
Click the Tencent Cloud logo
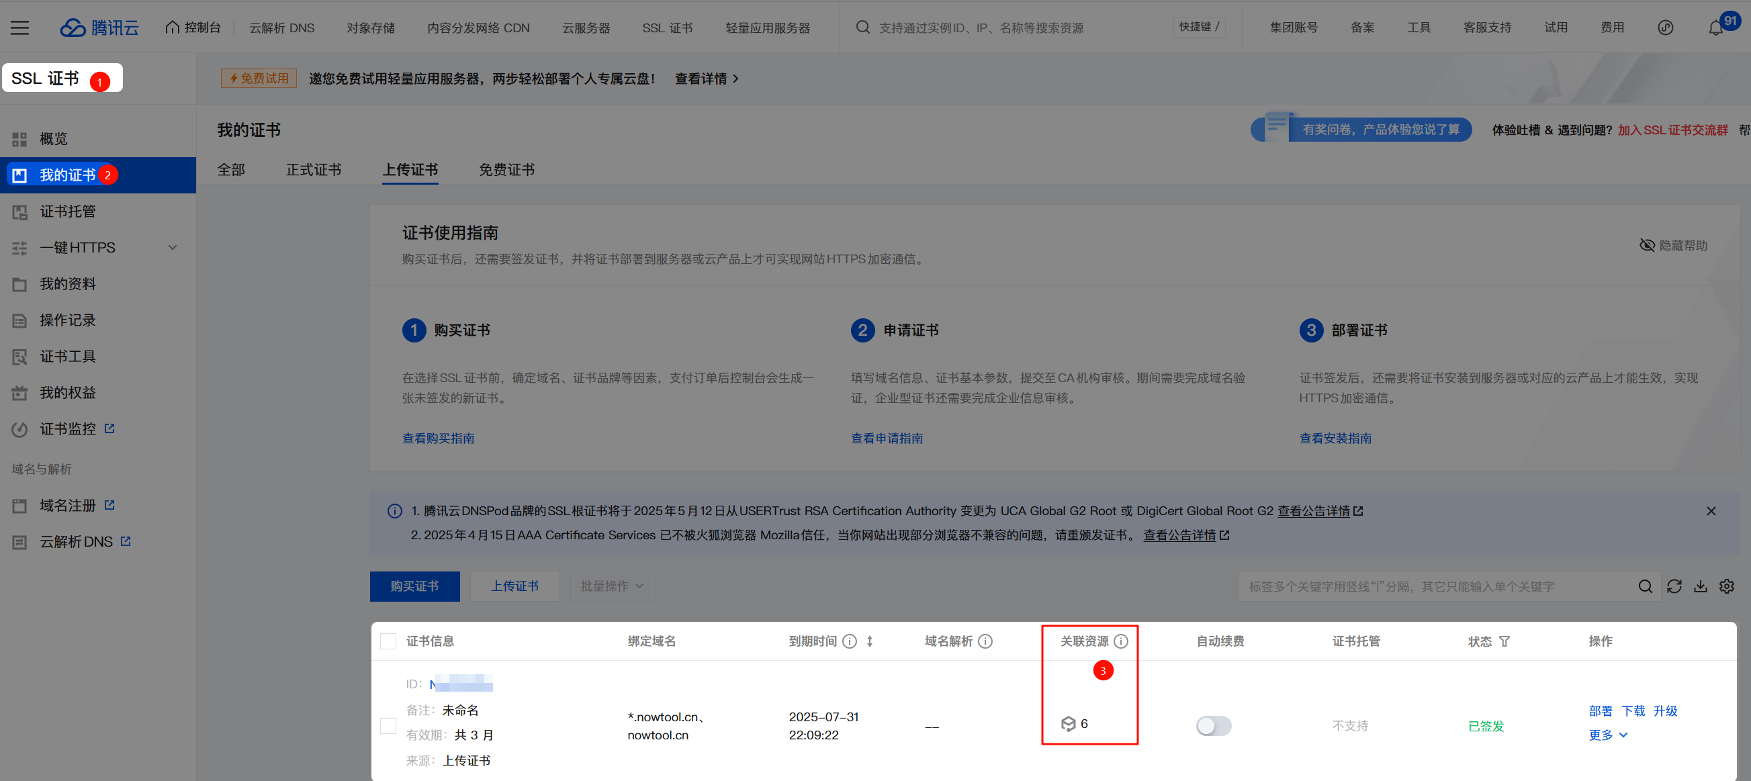pyautogui.click(x=99, y=27)
